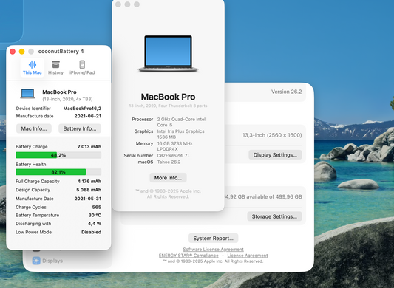This screenshot has width=394, height=288.
Task: Click the MacBook Pro title in About window
Action: (168, 97)
